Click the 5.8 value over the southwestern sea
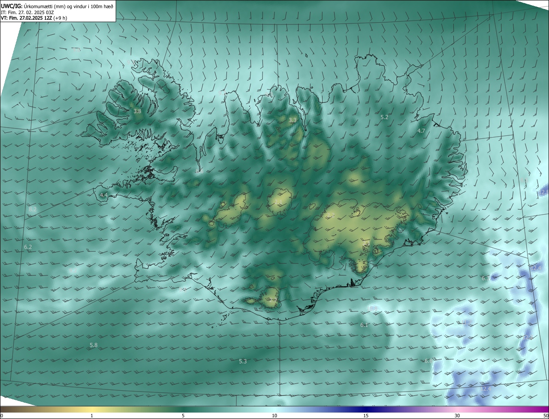 pyautogui.click(x=94, y=345)
